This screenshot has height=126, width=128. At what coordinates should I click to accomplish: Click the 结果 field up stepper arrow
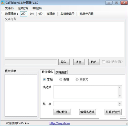[x=120, y=103]
